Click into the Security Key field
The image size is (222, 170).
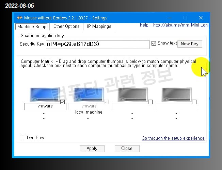tap(98, 45)
